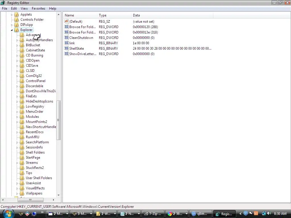This screenshot has width=291, height=218.
Task: Click the CabinetState folder icon
Action: (x=22, y=50)
